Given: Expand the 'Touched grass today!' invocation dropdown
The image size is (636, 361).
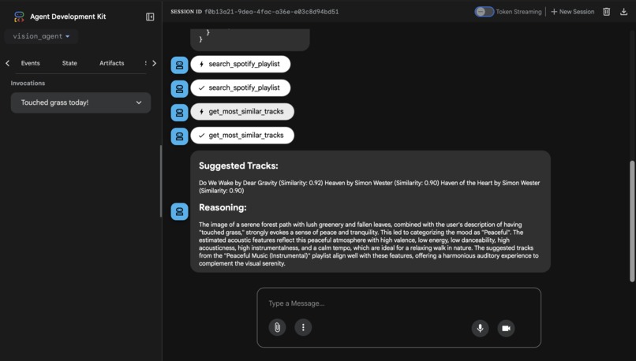Looking at the screenshot, I should pos(80,102).
